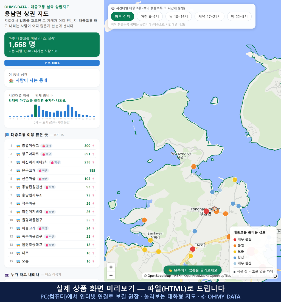Click the house marker at Yongnam-myeon
The image size is (281, 302).
[x=215, y=208]
